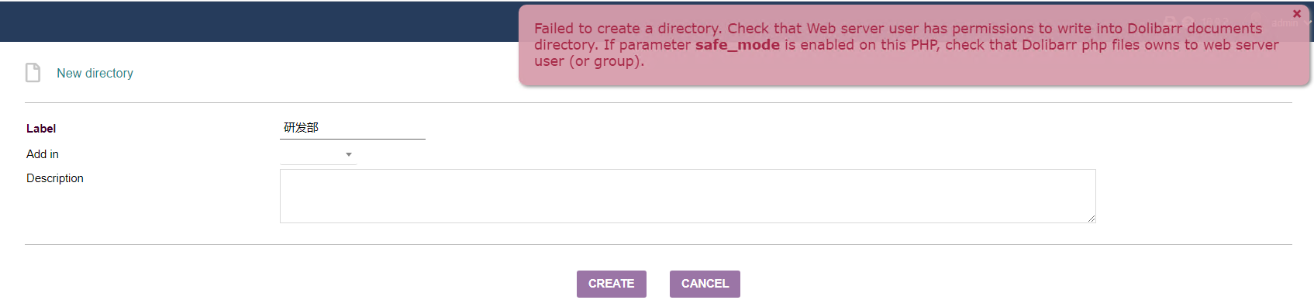Click 'Dolibarr documents' in the error text
1314x300 pixels.
[1195, 29]
